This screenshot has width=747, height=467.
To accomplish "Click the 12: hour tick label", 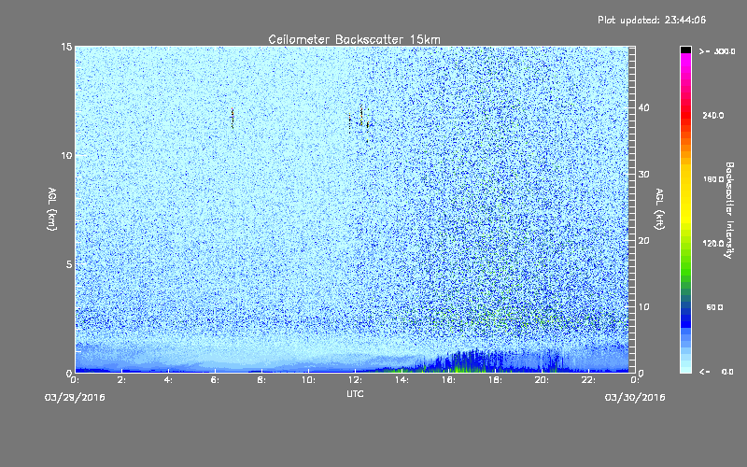I will click(355, 380).
